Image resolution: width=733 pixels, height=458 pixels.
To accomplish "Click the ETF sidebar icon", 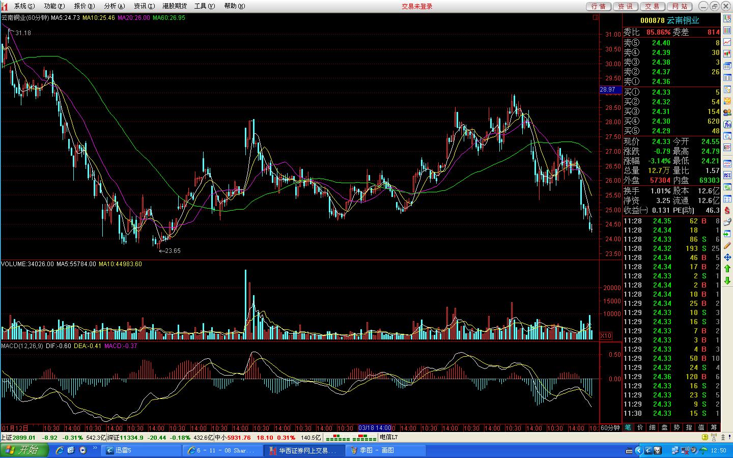I will [x=727, y=147].
